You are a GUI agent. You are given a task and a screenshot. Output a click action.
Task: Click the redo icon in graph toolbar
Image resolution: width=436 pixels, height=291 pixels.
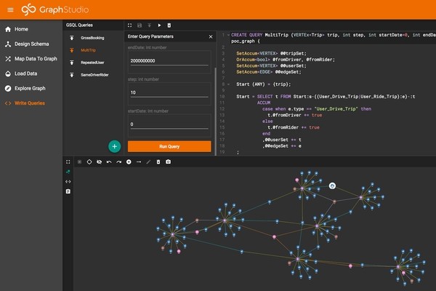(118, 162)
